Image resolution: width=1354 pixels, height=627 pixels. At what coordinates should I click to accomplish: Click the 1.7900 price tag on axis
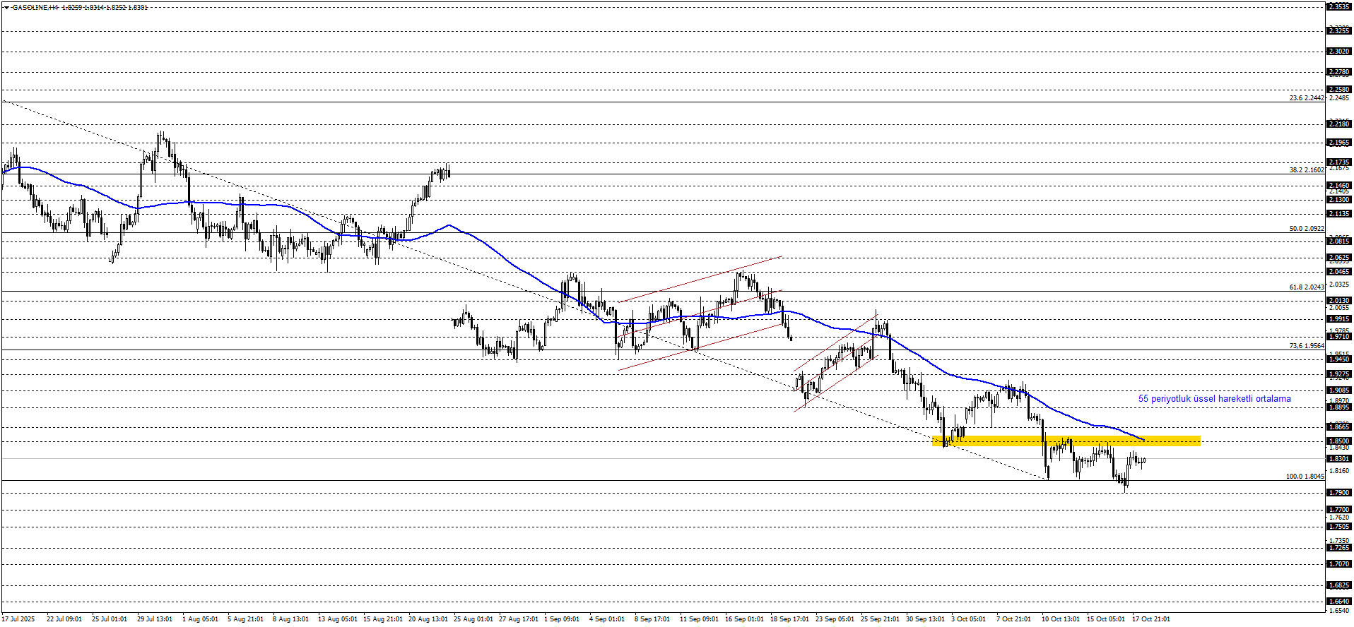click(1339, 493)
